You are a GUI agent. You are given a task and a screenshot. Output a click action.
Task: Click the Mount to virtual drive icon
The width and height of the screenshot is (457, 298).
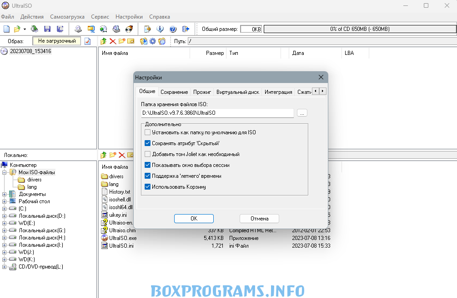pyautogui.click(x=116, y=29)
